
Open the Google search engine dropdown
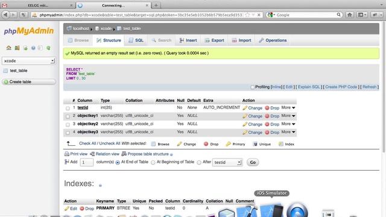(271, 14)
